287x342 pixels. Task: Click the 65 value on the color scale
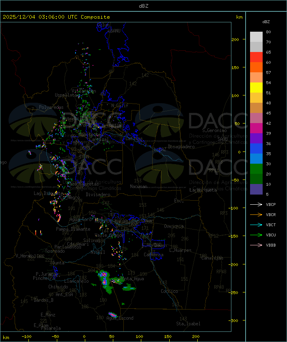[x=268, y=52]
